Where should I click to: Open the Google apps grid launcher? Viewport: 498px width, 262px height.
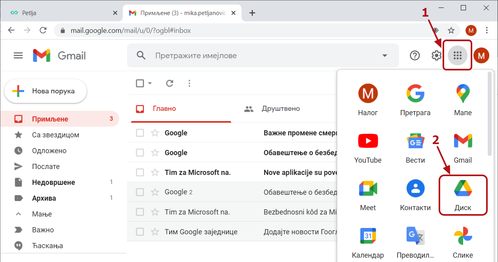(x=457, y=56)
